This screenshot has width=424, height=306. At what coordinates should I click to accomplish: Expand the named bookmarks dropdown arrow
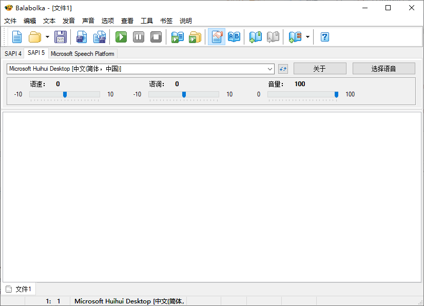[307, 37]
